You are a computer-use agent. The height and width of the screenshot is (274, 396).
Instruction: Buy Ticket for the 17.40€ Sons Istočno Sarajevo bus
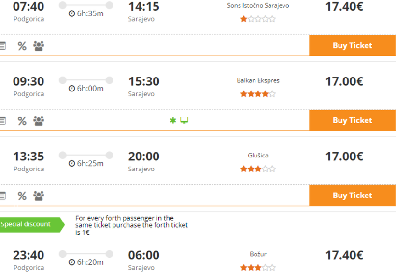click(x=352, y=46)
